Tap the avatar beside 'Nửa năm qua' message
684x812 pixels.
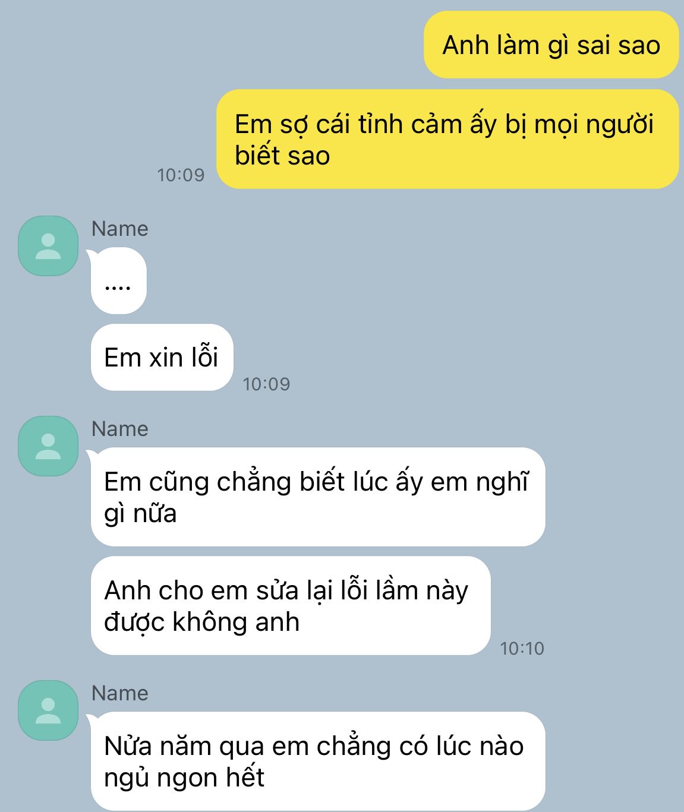pos(48,710)
